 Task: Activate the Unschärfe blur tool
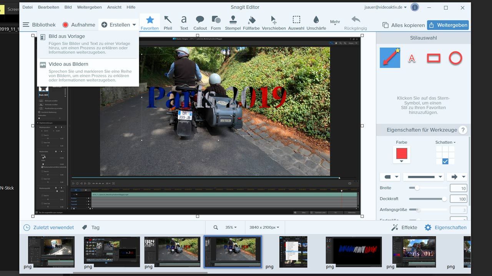pos(316,23)
